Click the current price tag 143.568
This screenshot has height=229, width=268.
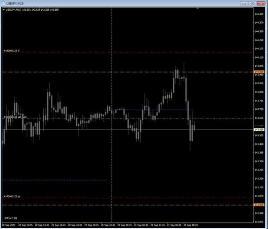[x=259, y=130]
